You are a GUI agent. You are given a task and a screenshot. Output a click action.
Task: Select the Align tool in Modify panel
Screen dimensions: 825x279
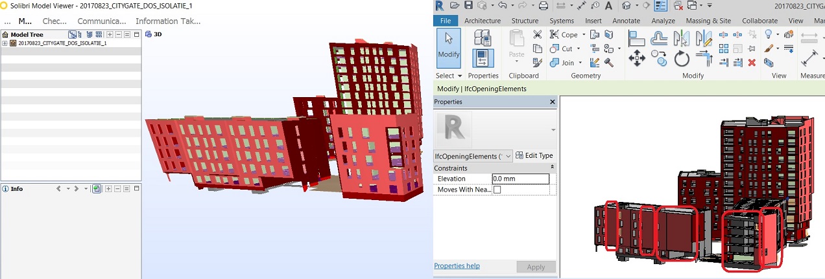tap(637, 38)
